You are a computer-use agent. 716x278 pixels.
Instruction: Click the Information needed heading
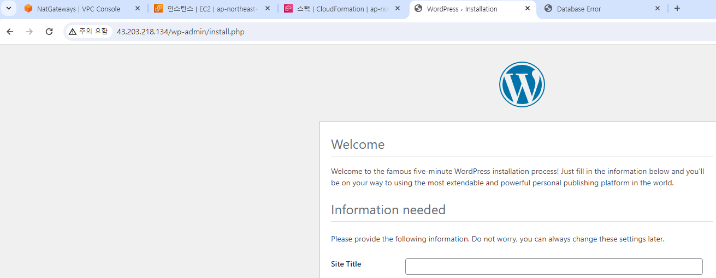tap(388, 210)
